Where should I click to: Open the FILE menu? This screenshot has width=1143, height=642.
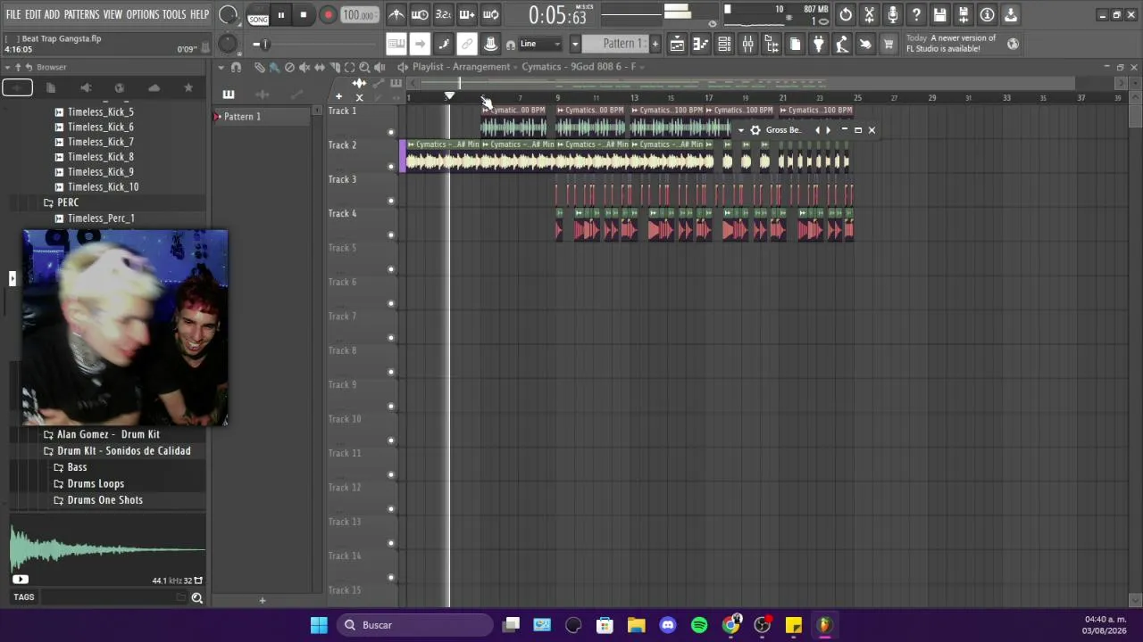point(13,14)
